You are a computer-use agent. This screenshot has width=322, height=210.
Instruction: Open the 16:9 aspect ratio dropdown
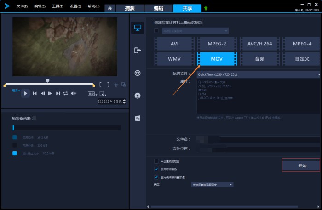pos(92,93)
